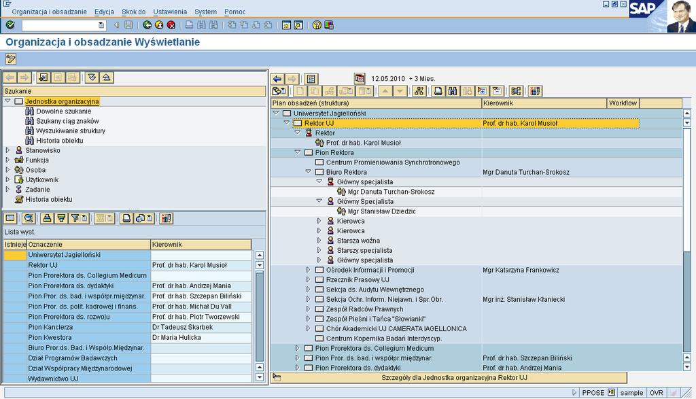The height and width of the screenshot is (399, 696).
Task: Collapse the Biuro Rektora node
Action: [x=309, y=172]
